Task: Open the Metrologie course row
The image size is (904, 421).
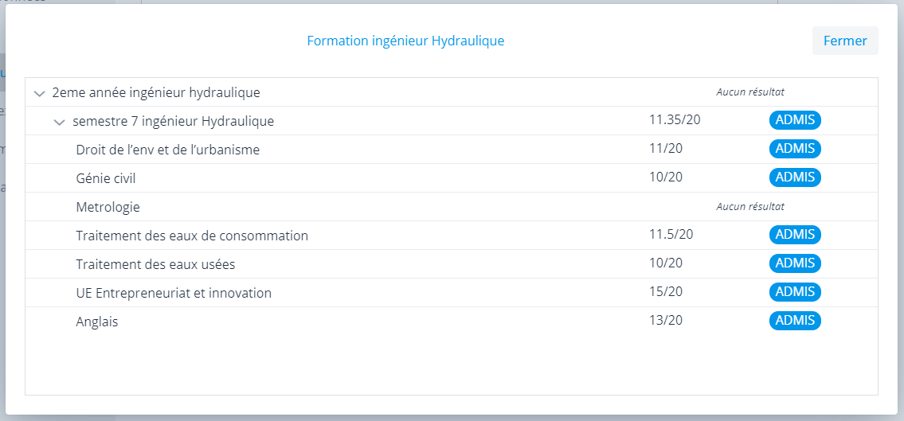Action: tap(108, 207)
